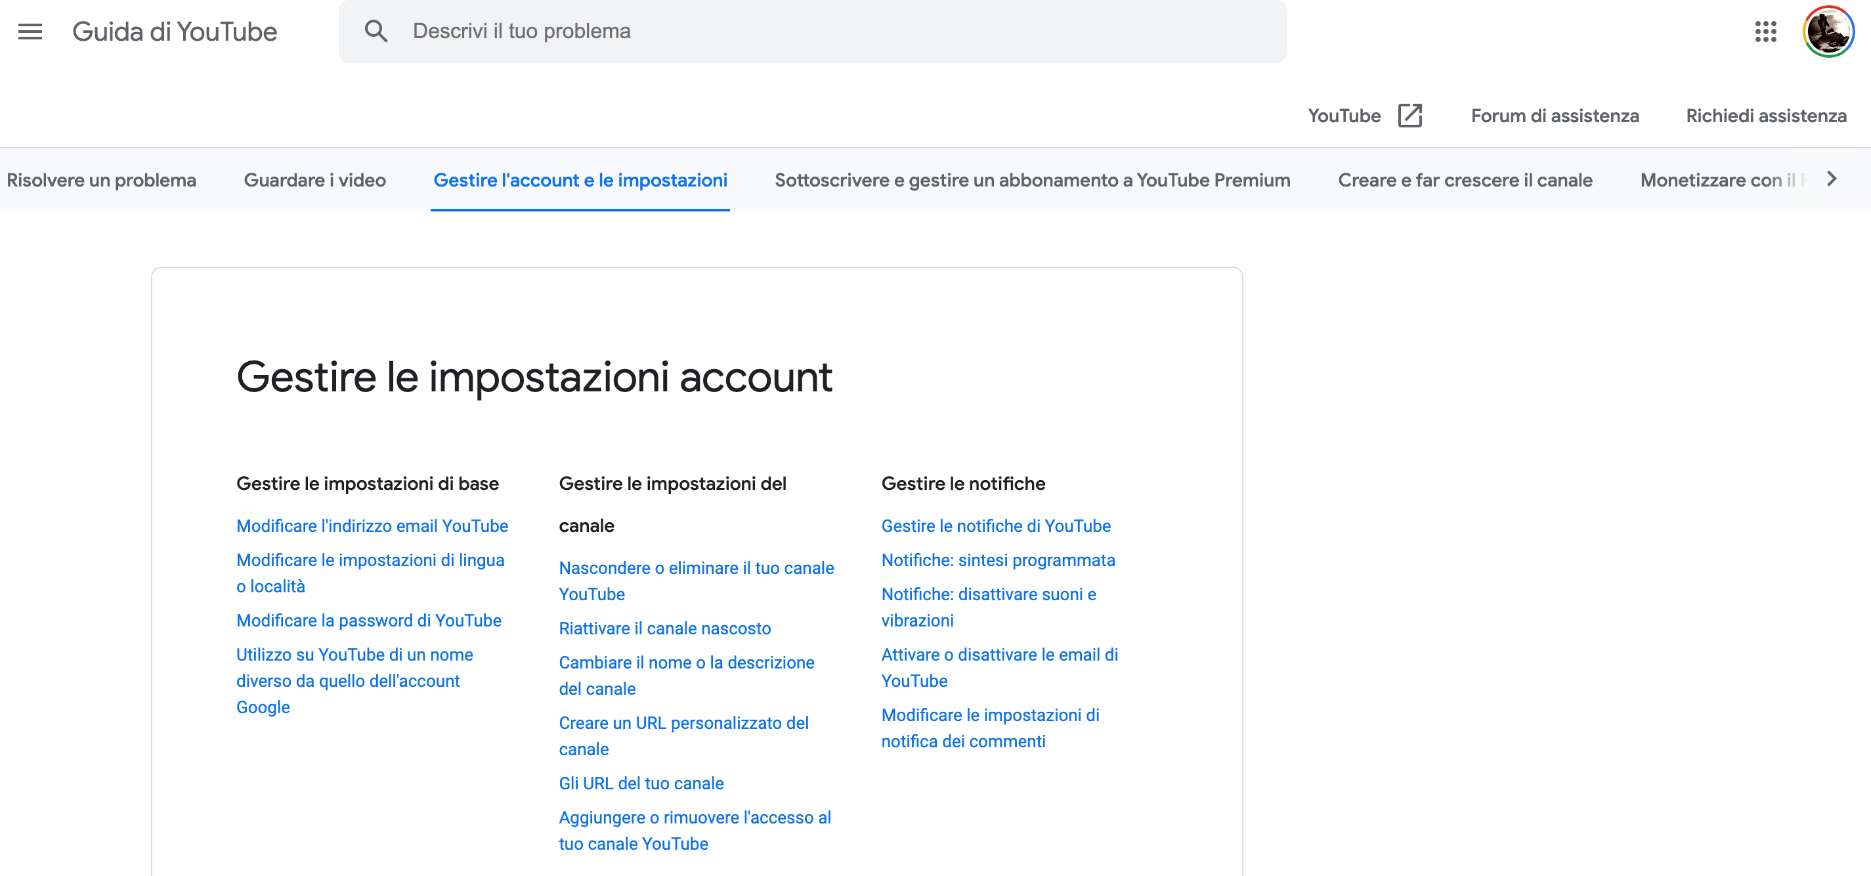1871x876 pixels.
Task: Open Utilizzo su YouTube di un nome diverso
Action: coord(355,680)
